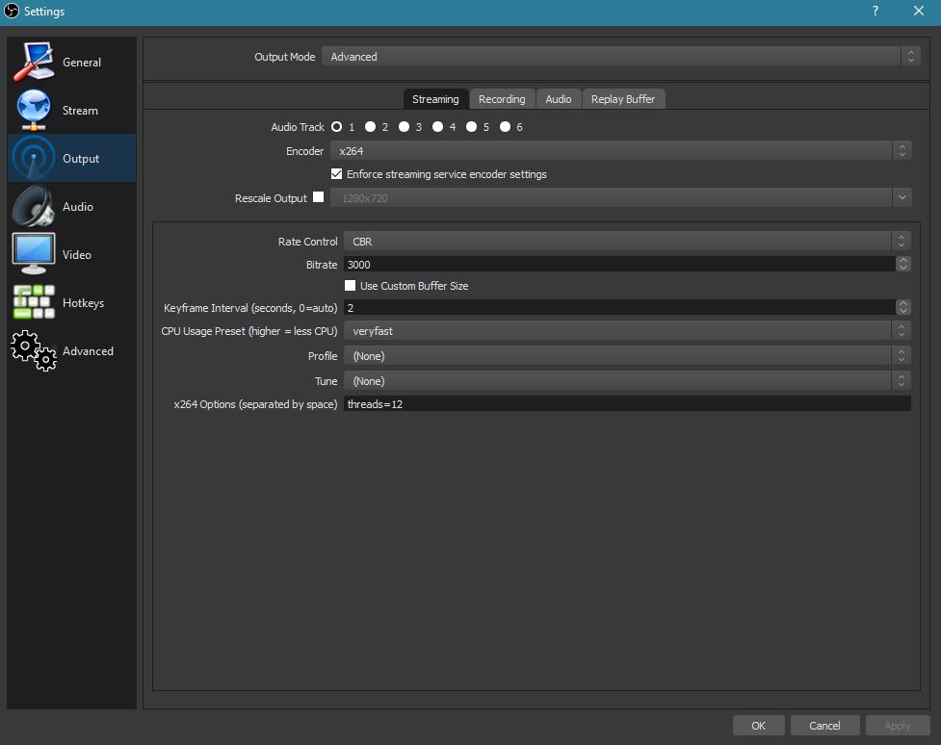Open the Encoder x264 dropdown
Image resolution: width=941 pixels, height=745 pixels.
[621, 150]
